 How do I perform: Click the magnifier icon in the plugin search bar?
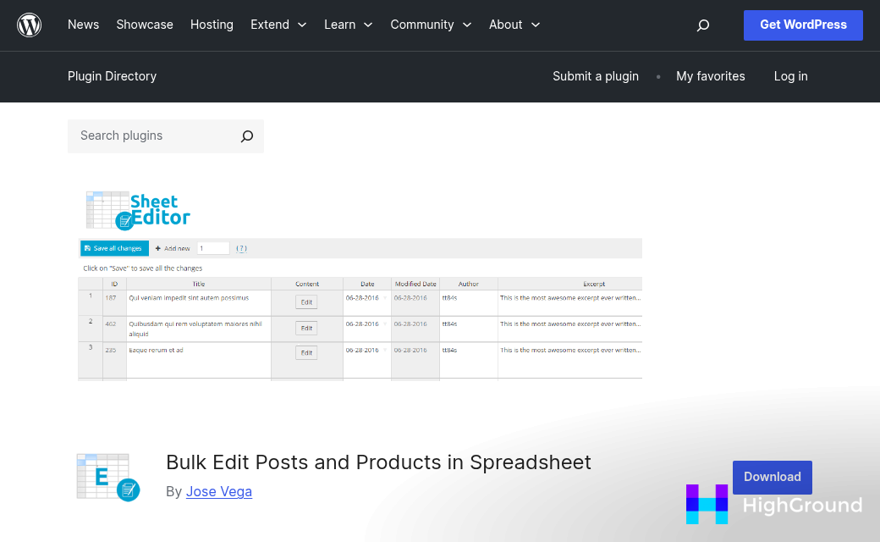(x=246, y=135)
